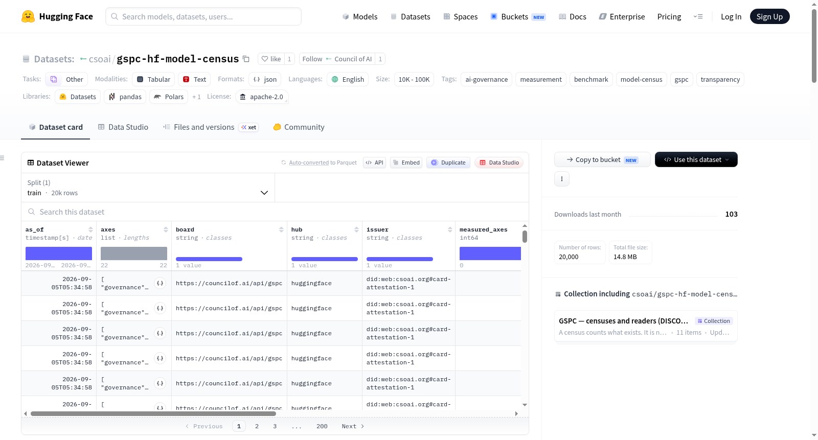The height and width of the screenshot is (440, 818).
Task: Duplicate this dataset
Action: coord(448,163)
